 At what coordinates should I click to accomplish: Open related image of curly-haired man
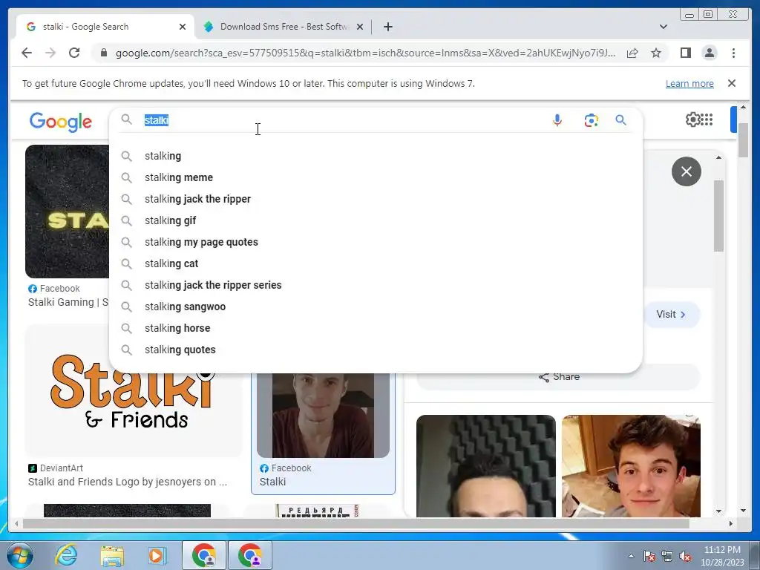(631, 466)
